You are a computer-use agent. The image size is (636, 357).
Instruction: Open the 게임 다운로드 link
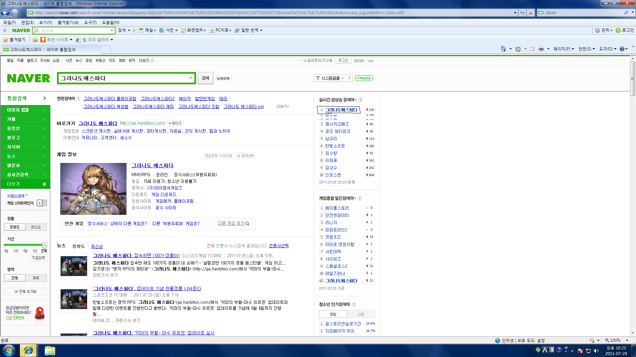(x=164, y=194)
